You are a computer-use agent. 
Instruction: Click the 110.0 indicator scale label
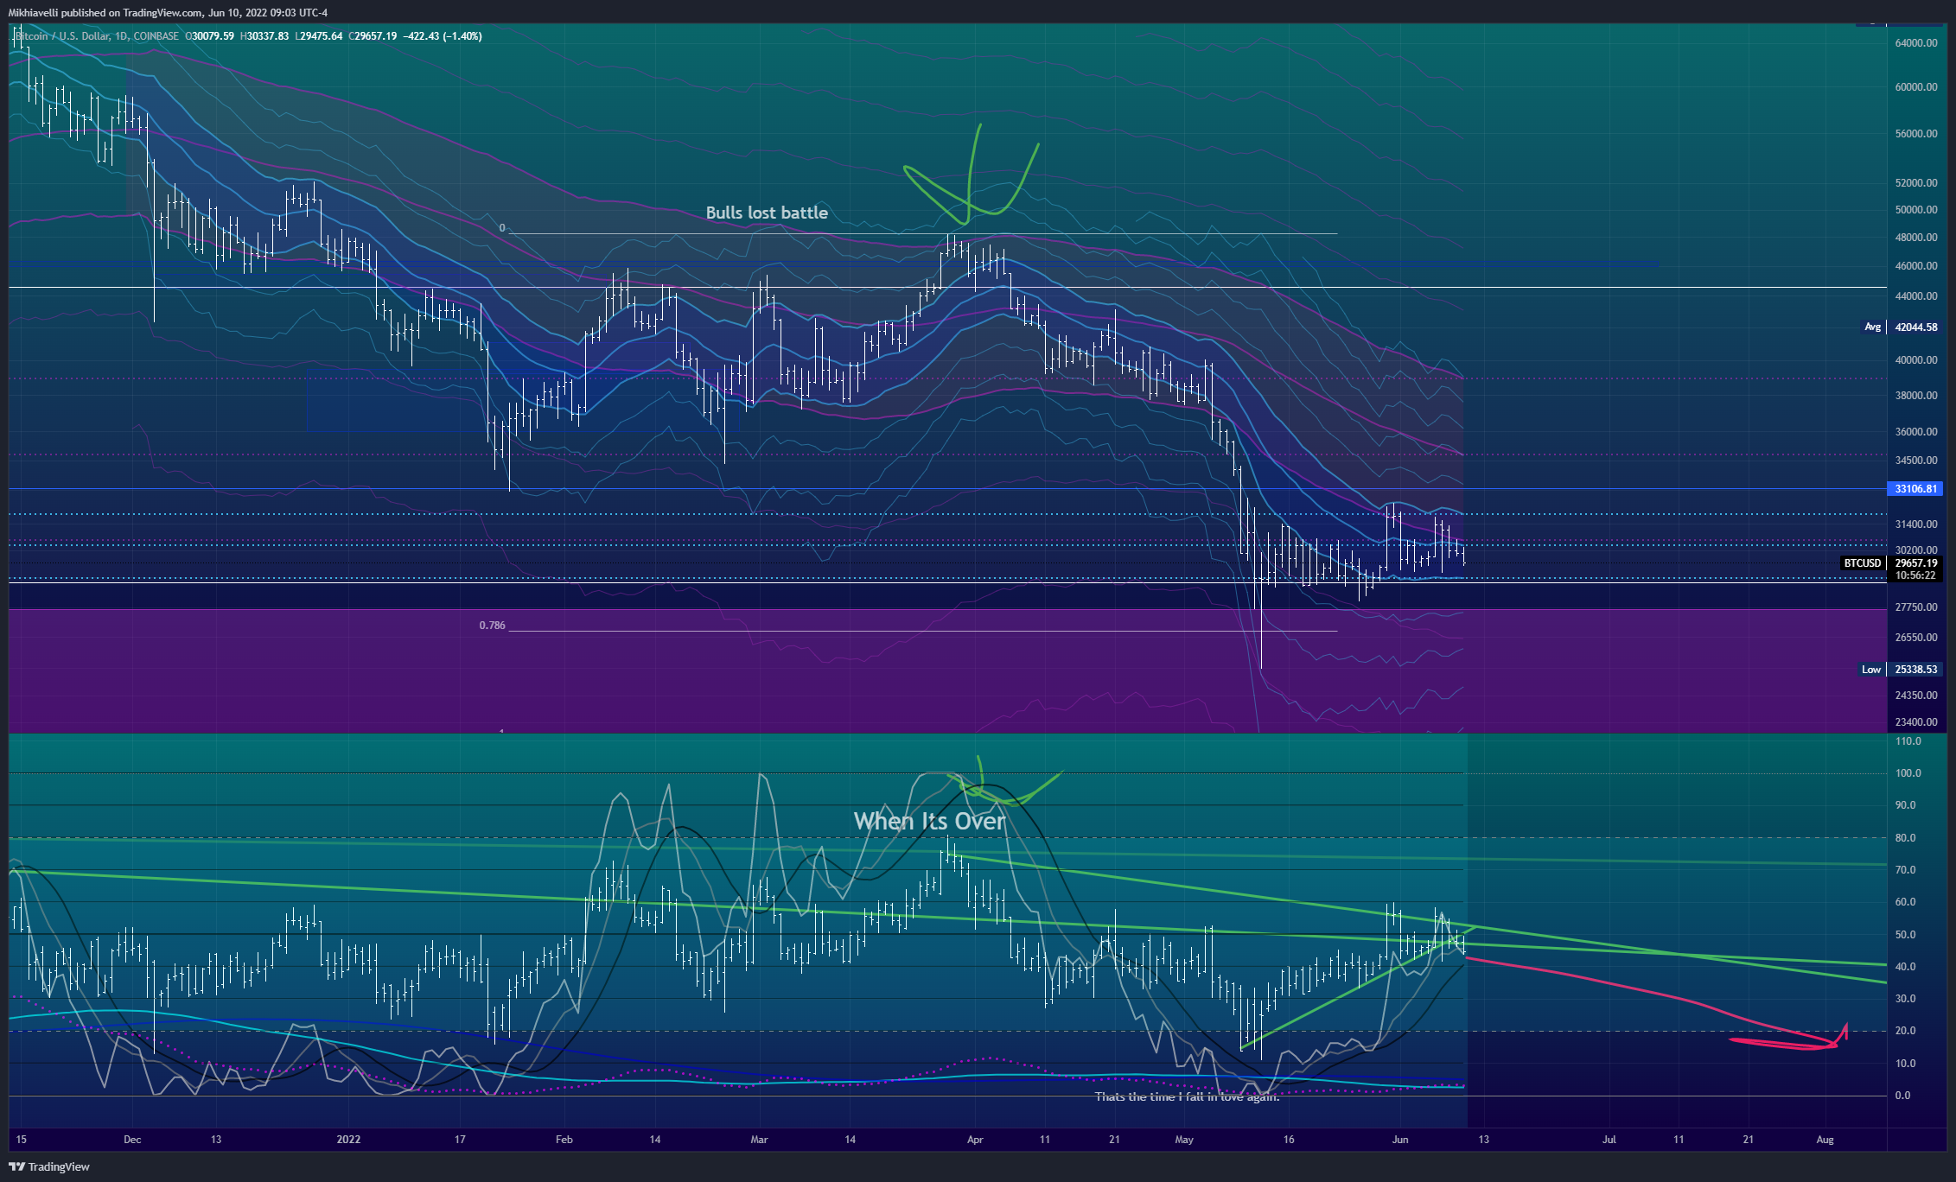1908,741
